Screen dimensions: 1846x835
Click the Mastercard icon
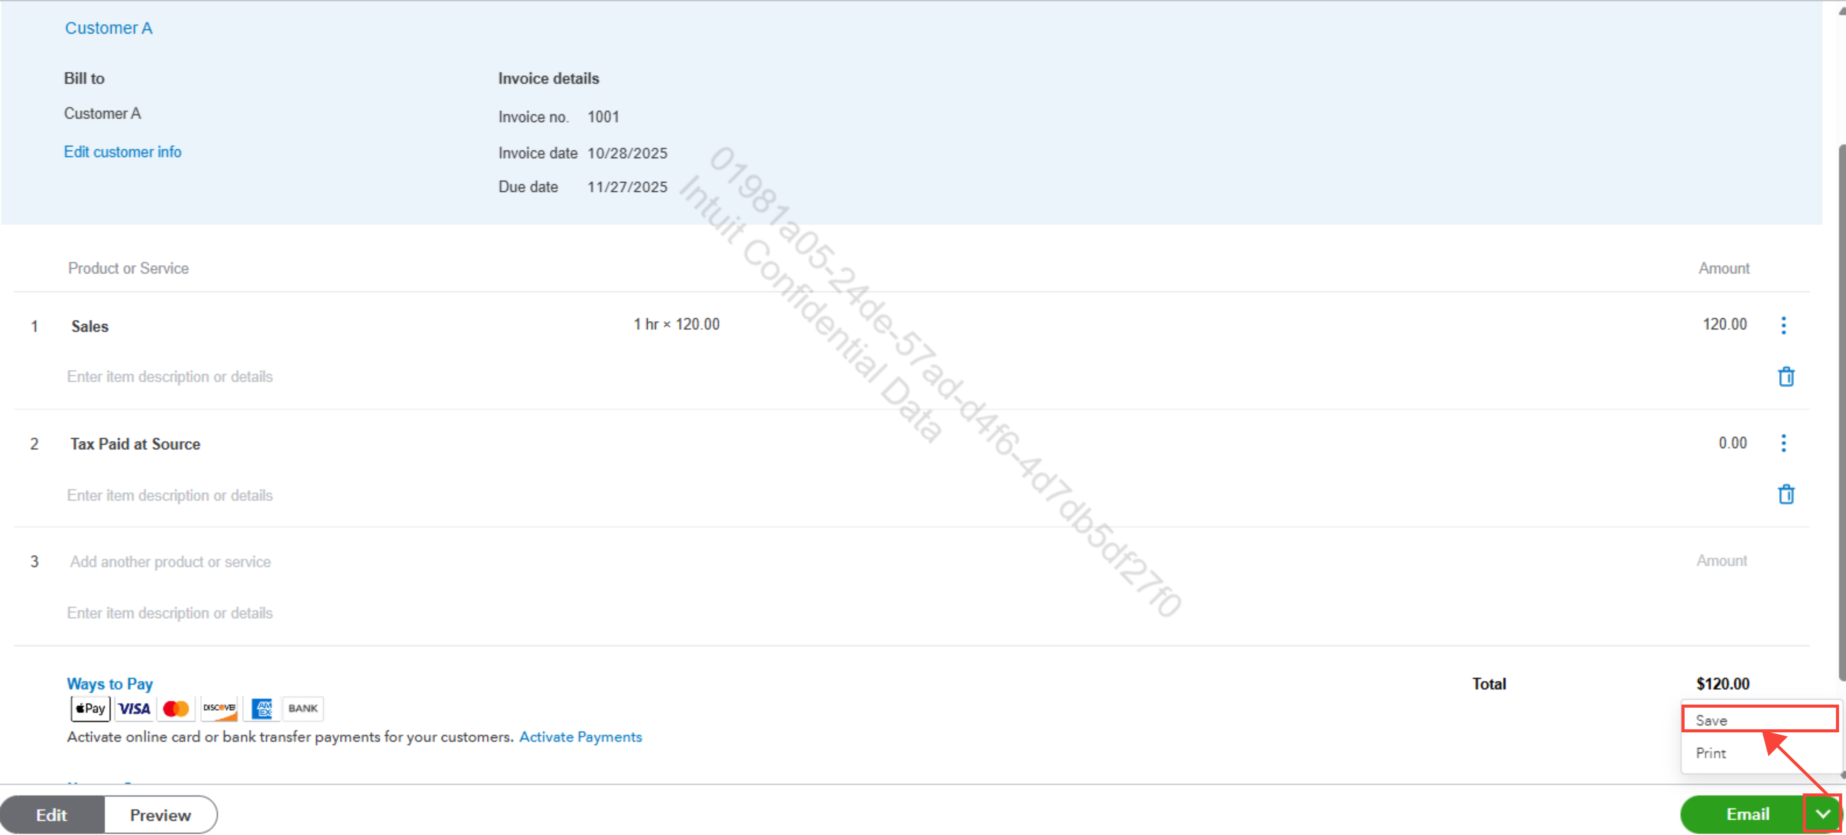pyautogui.click(x=176, y=708)
